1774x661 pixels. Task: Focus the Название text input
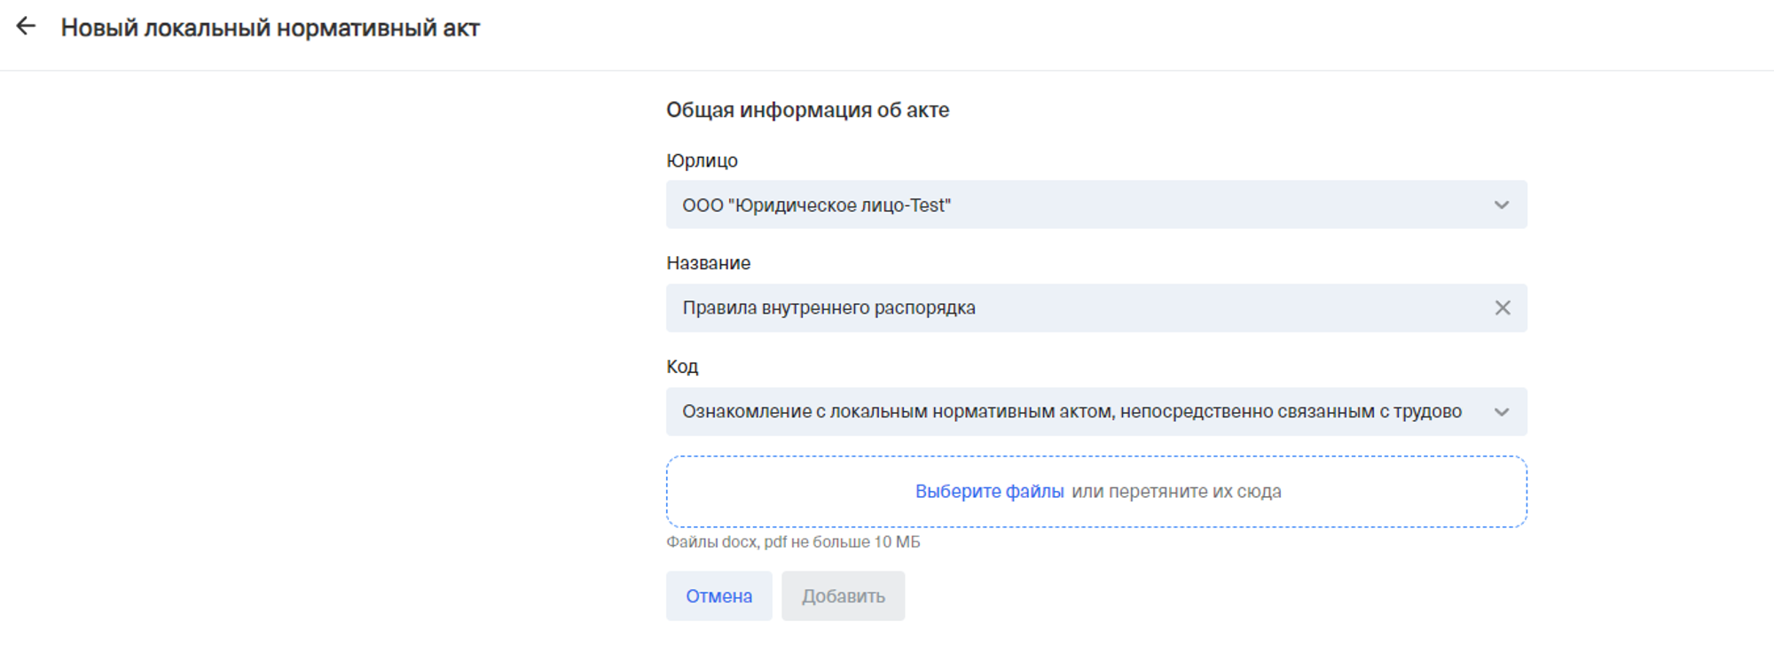tap(1153, 308)
